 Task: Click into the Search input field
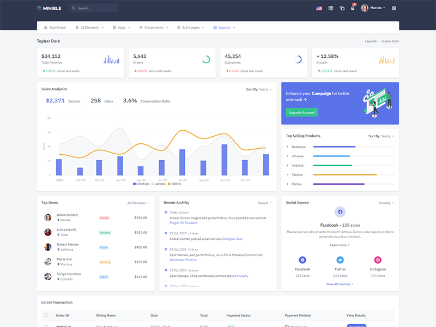click(94, 8)
